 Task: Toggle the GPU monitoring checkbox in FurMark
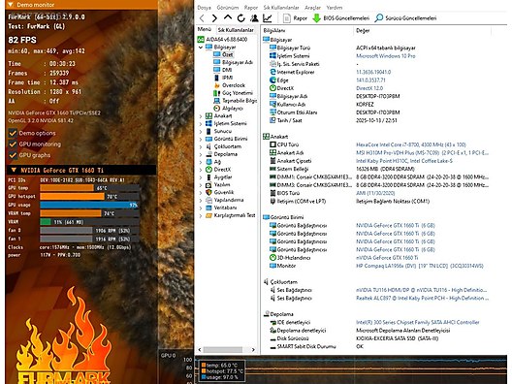tap(13, 144)
